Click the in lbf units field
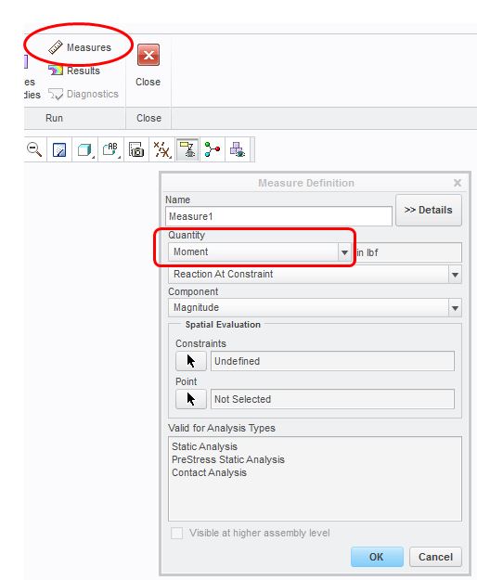The width and height of the screenshot is (477, 580). [408, 252]
